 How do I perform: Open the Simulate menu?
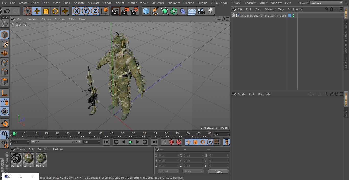tap(94, 3)
